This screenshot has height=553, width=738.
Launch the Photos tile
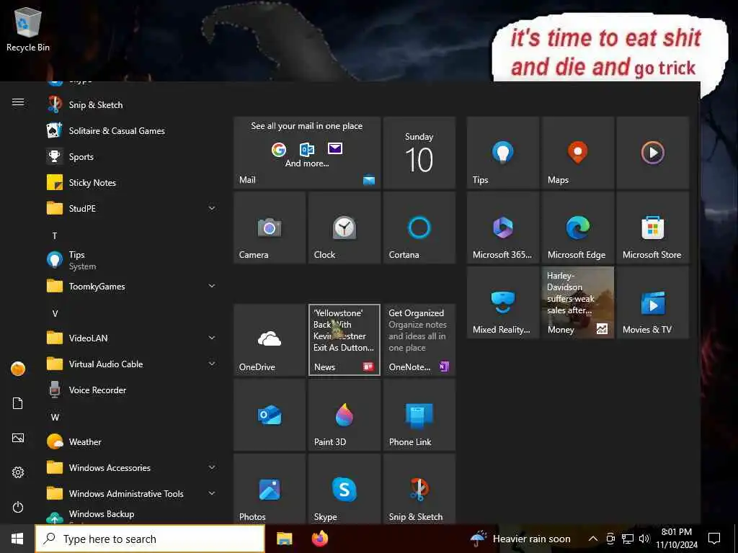click(270, 489)
